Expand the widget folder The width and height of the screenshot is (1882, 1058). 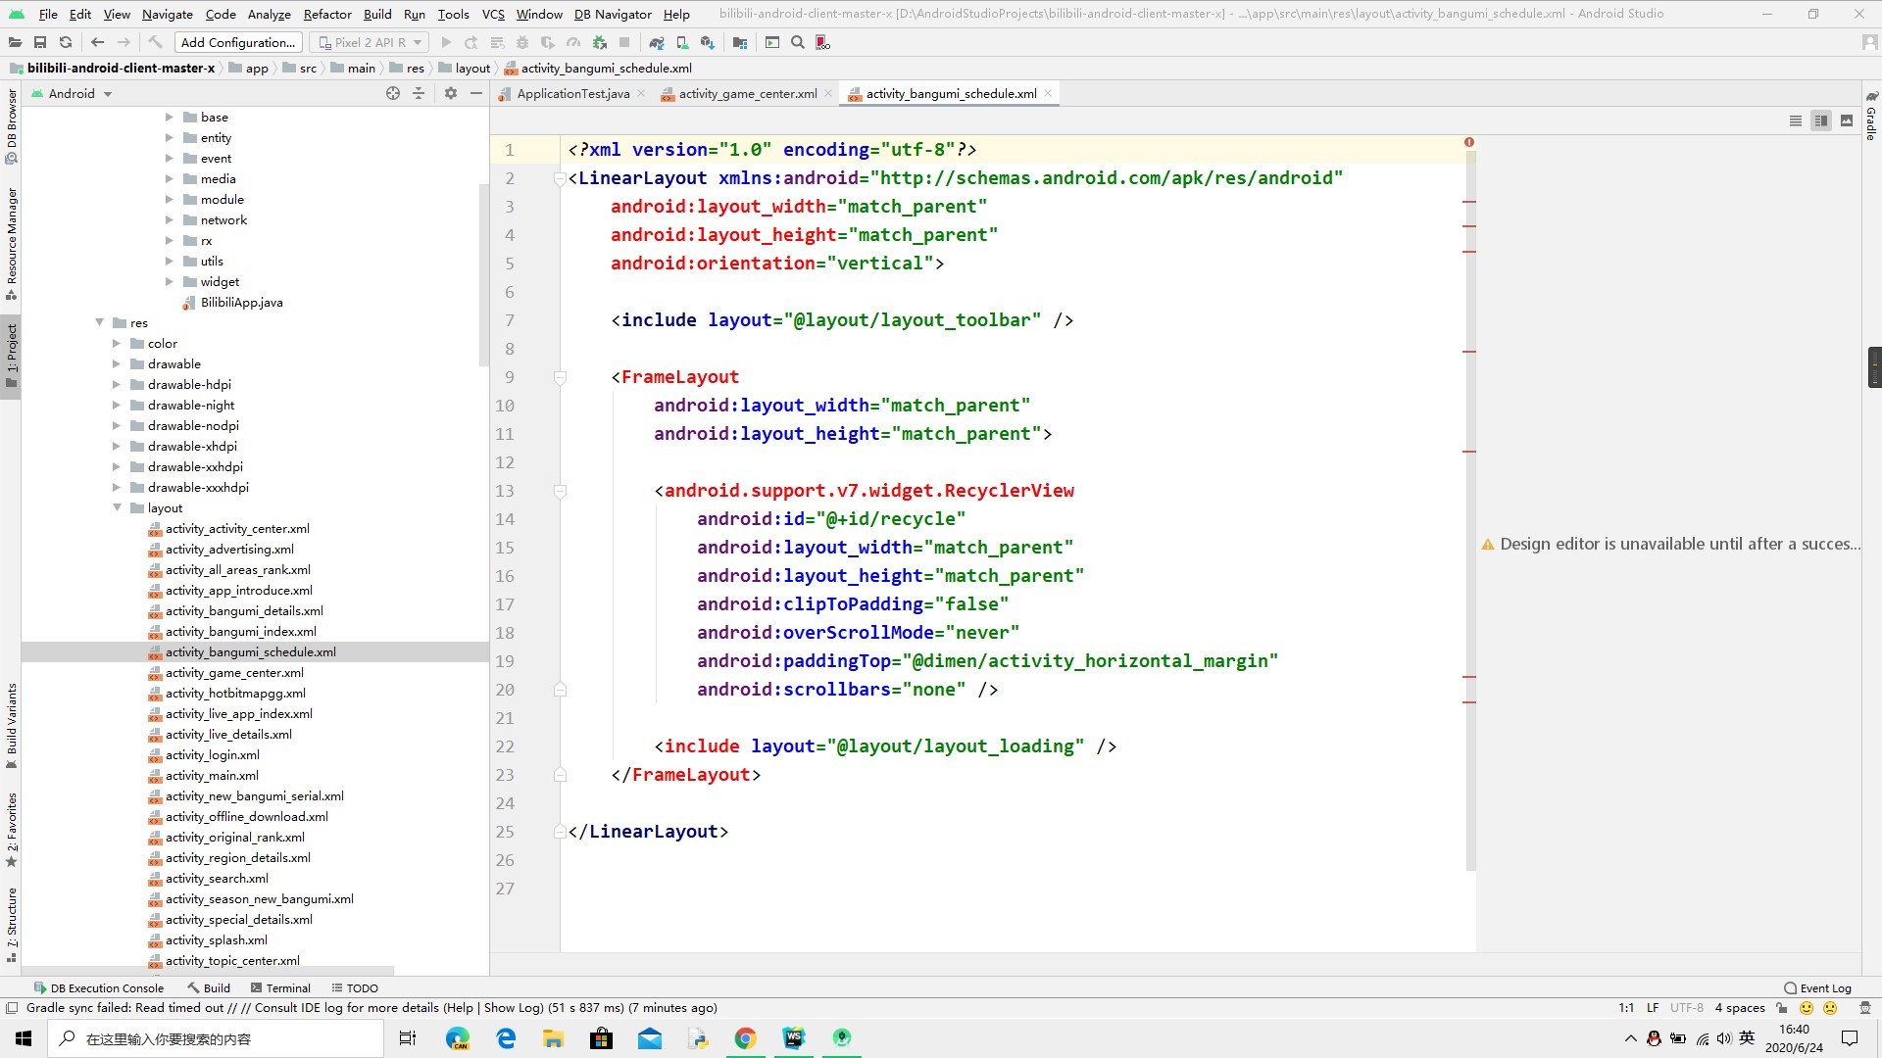click(170, 281)
